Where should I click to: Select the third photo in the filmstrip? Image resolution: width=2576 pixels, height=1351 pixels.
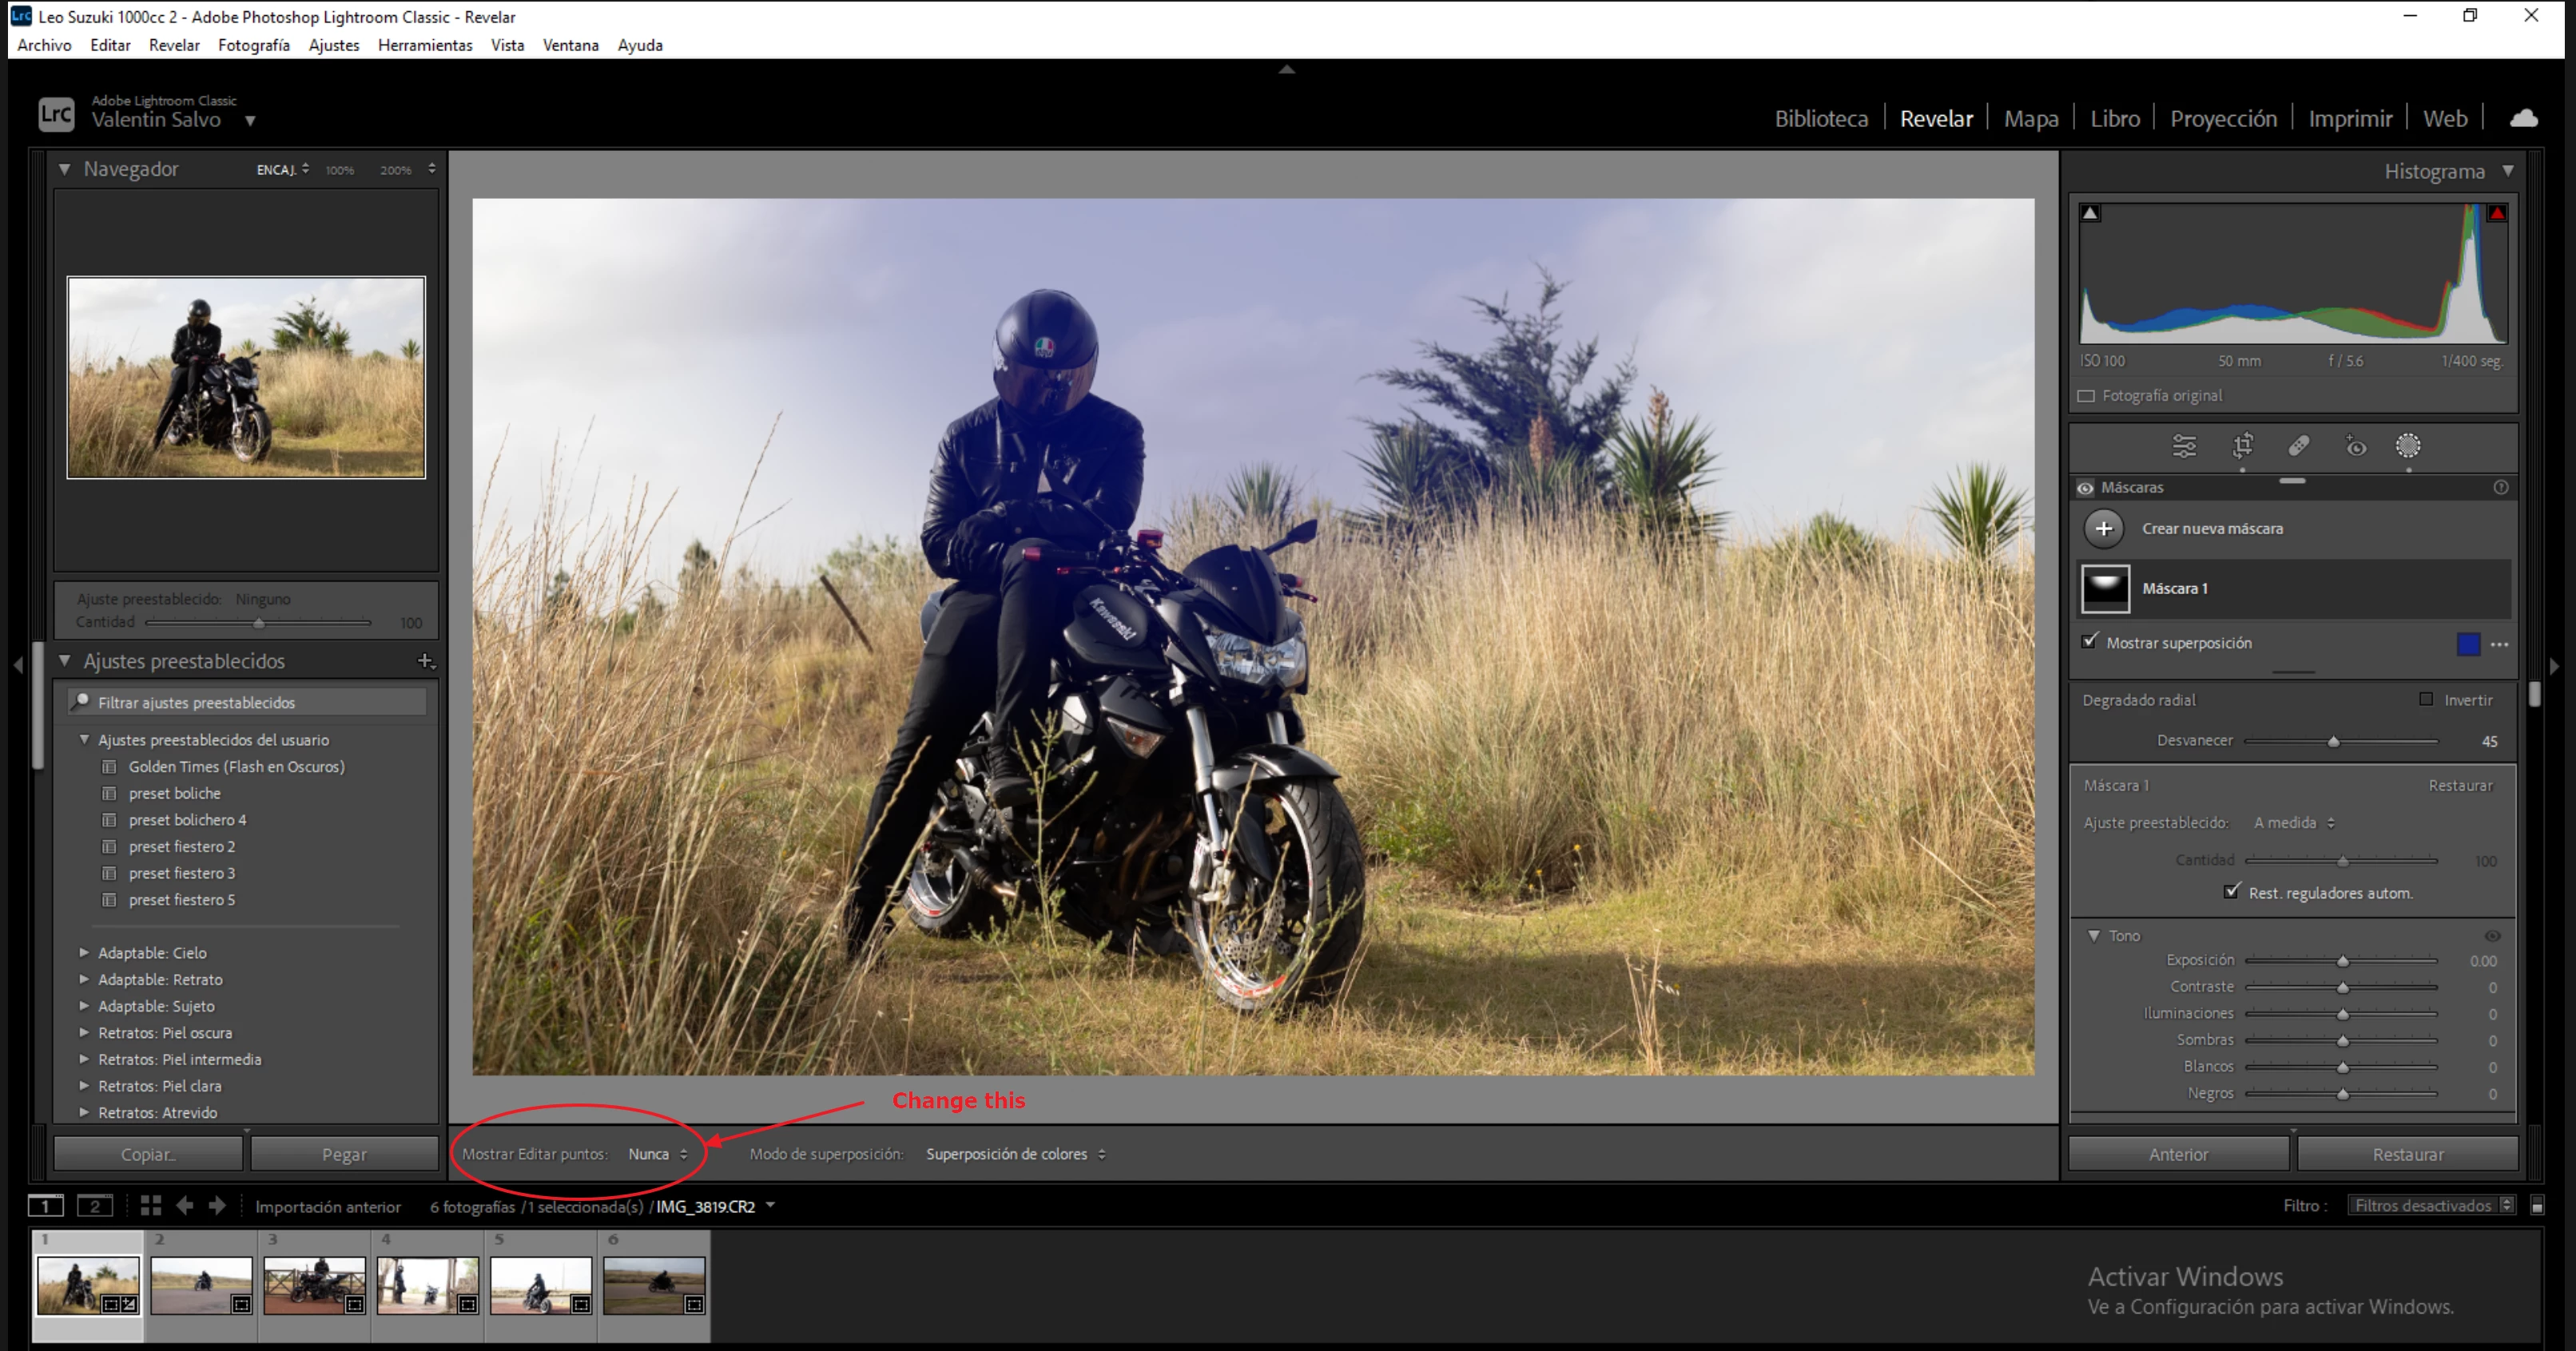coord(314,1285)
